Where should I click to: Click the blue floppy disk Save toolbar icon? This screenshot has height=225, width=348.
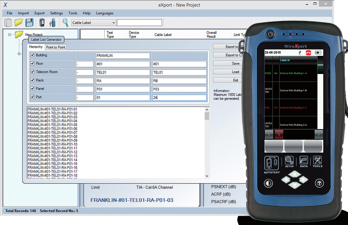pos(29,22)
